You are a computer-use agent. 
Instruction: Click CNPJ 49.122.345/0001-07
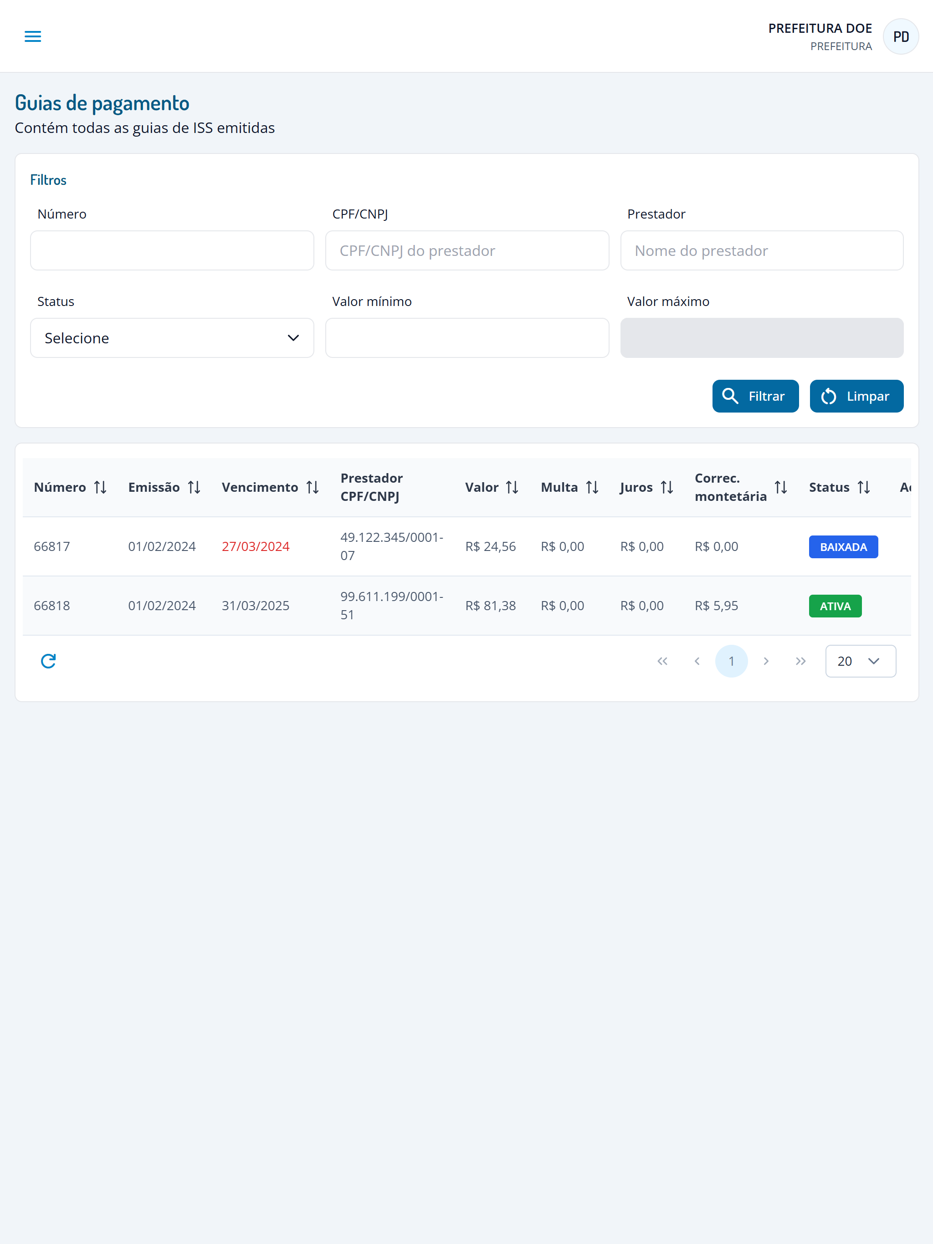(x=392, y=546)
